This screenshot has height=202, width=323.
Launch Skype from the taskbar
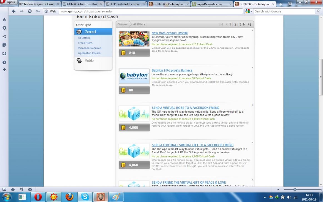tap(85, 196)
